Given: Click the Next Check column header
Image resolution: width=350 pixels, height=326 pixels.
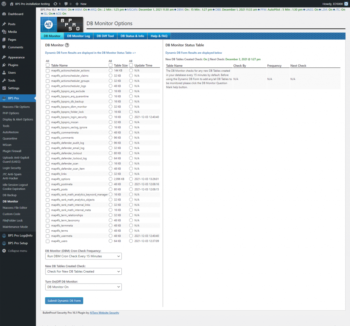Looking at the screenshot, I should click(298, 66).
